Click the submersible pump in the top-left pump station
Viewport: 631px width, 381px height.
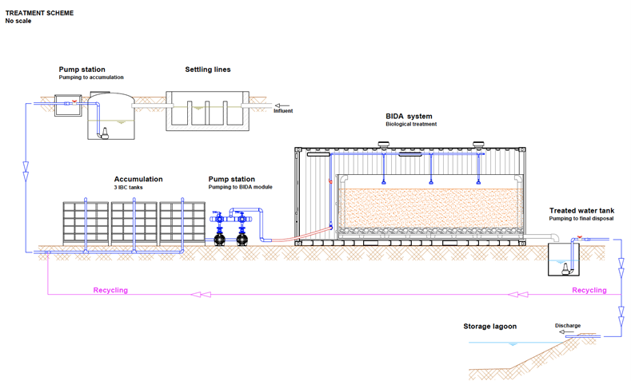pos(103,133)
